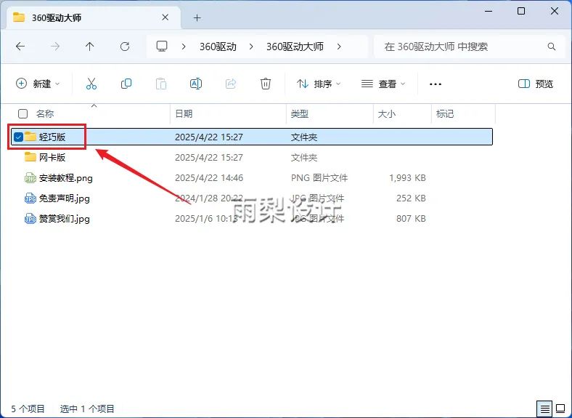Click the 807 KB size cell

tap(411, 219)
